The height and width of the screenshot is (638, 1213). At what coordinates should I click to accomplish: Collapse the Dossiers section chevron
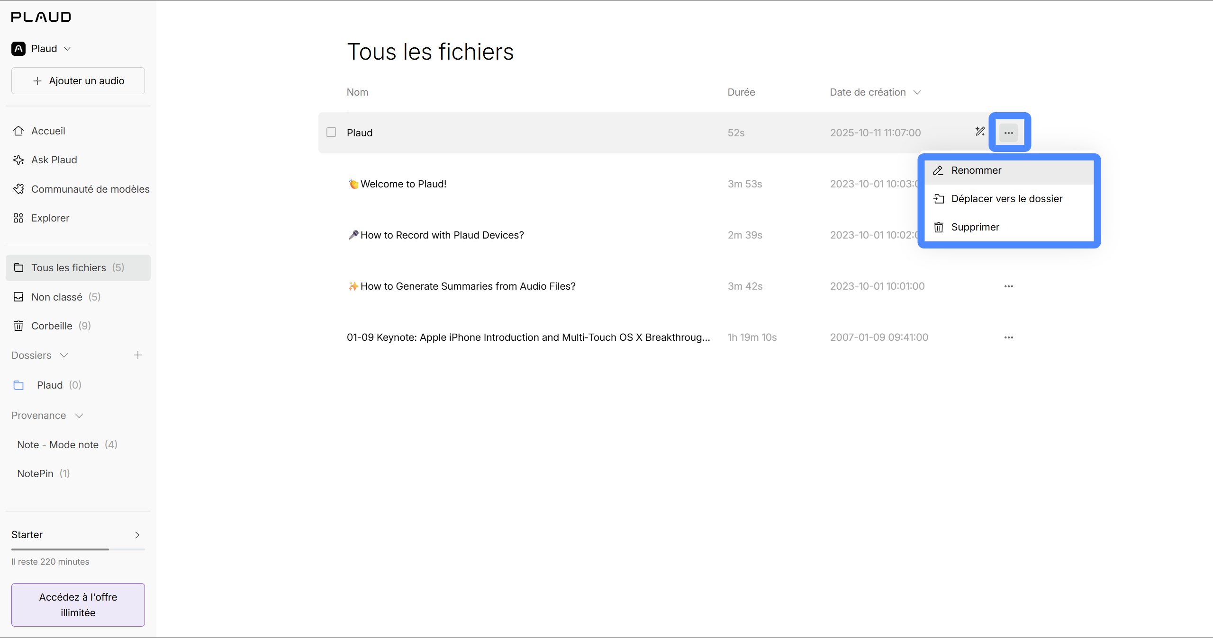[x=64, y=355]
